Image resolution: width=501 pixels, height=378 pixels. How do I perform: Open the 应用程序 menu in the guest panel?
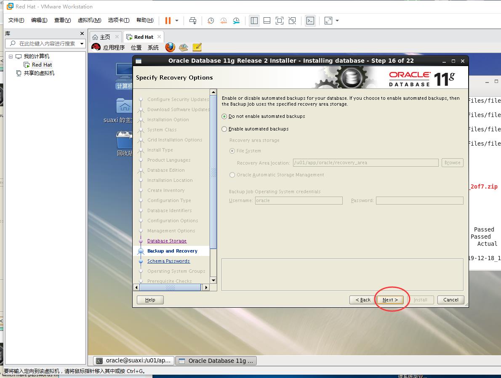pyautogui.click(x=114, y=48)
